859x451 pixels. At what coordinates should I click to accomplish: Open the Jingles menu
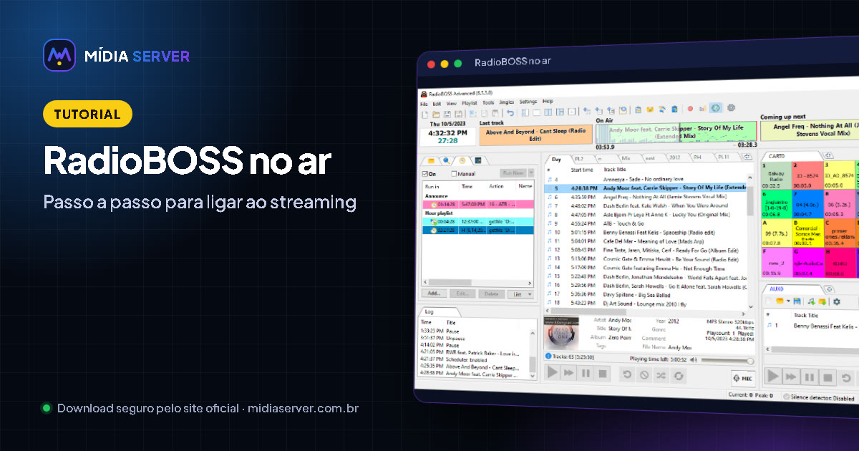pos(507,102)
